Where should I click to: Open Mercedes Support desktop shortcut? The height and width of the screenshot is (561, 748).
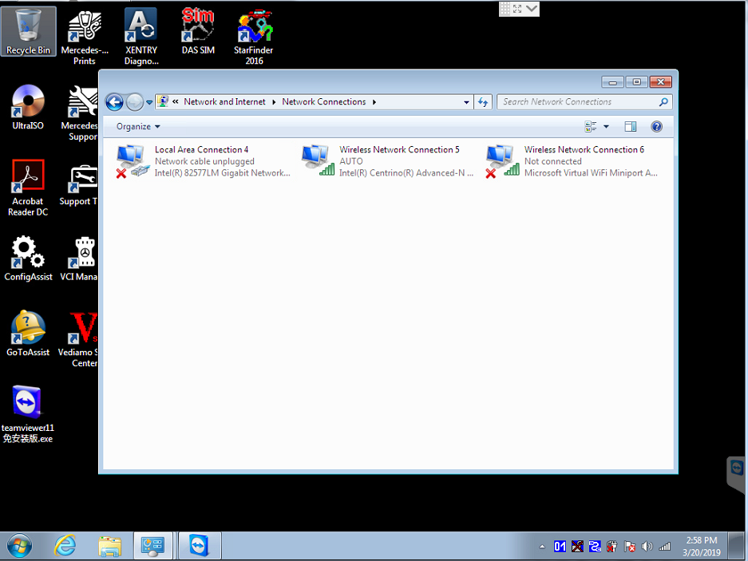coord(80,113)
